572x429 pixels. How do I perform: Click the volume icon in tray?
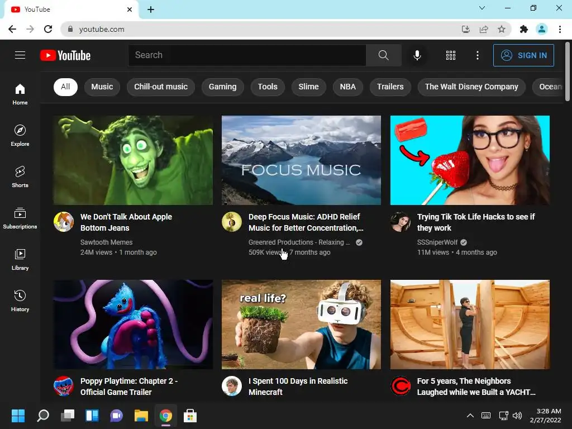(517, 416)
